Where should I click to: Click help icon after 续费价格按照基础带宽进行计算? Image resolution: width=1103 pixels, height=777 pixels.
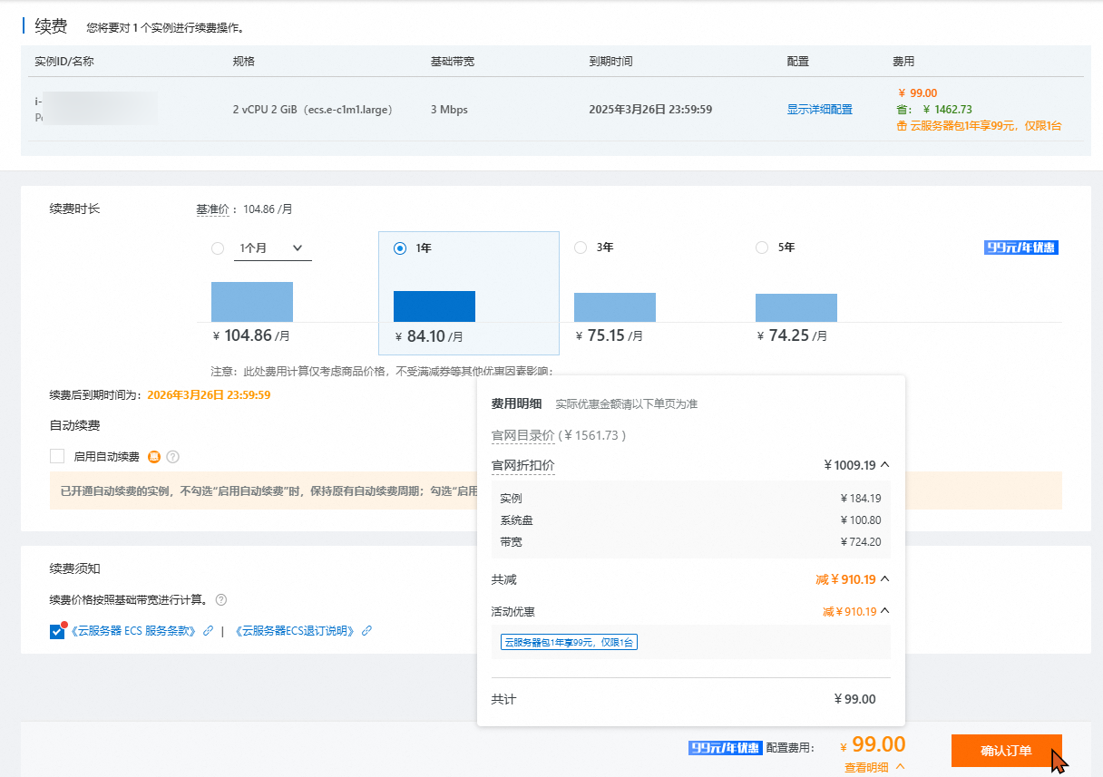coord(221,600)
